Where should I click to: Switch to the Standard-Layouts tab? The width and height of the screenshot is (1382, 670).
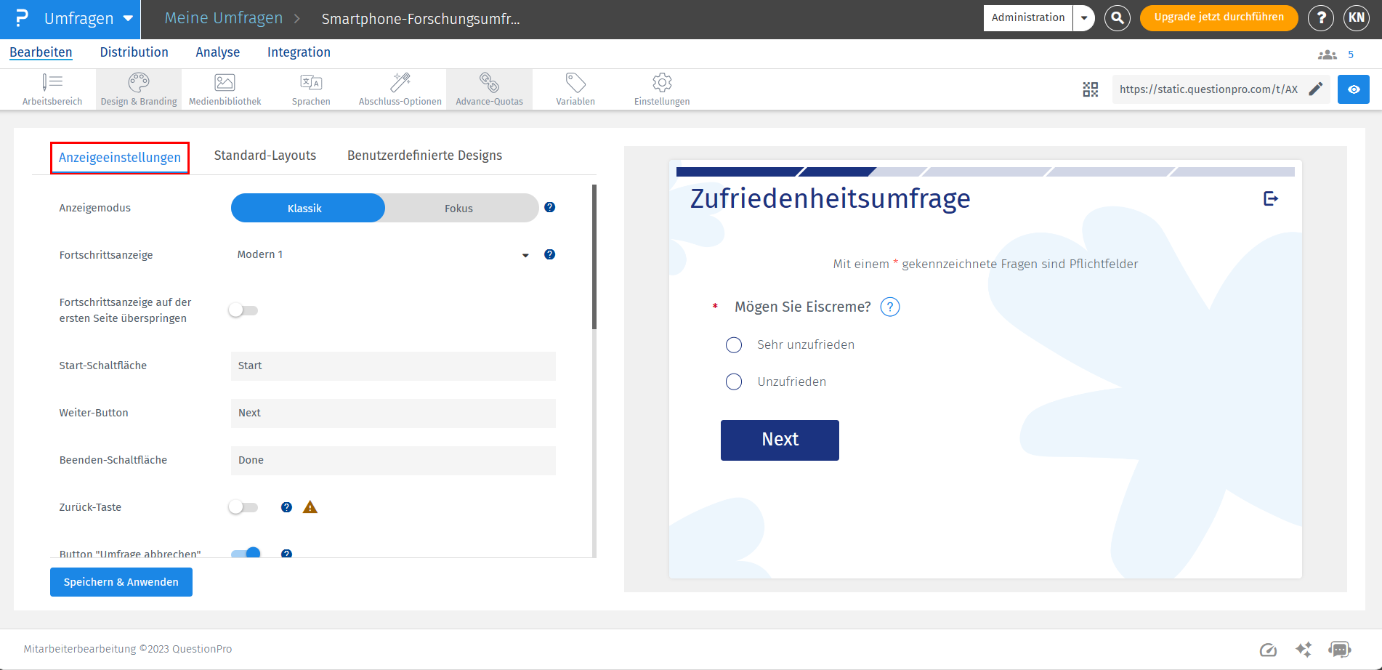[265, 155]
